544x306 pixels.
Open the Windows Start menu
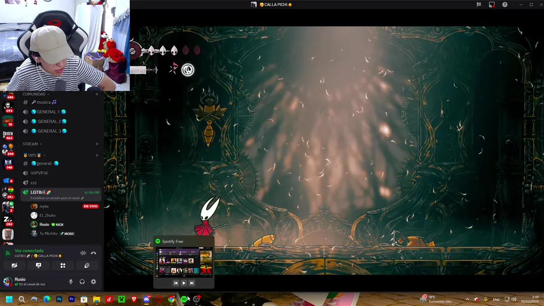coord(9,299)
